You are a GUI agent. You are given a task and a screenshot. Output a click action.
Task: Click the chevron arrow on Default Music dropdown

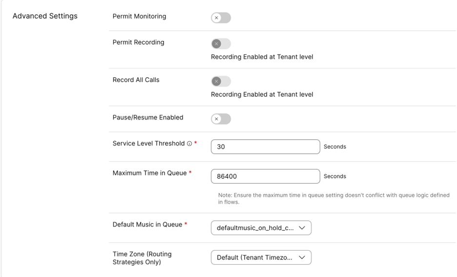point(302,228)
